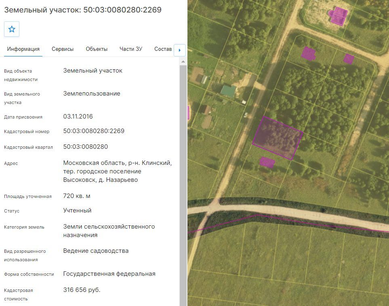Click the label 'Площадь уточненная'
The image size is (389, 306).
point(28,197)
